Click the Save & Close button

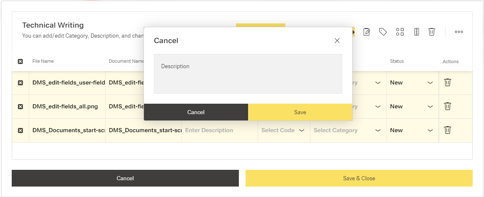coord(359,178)
